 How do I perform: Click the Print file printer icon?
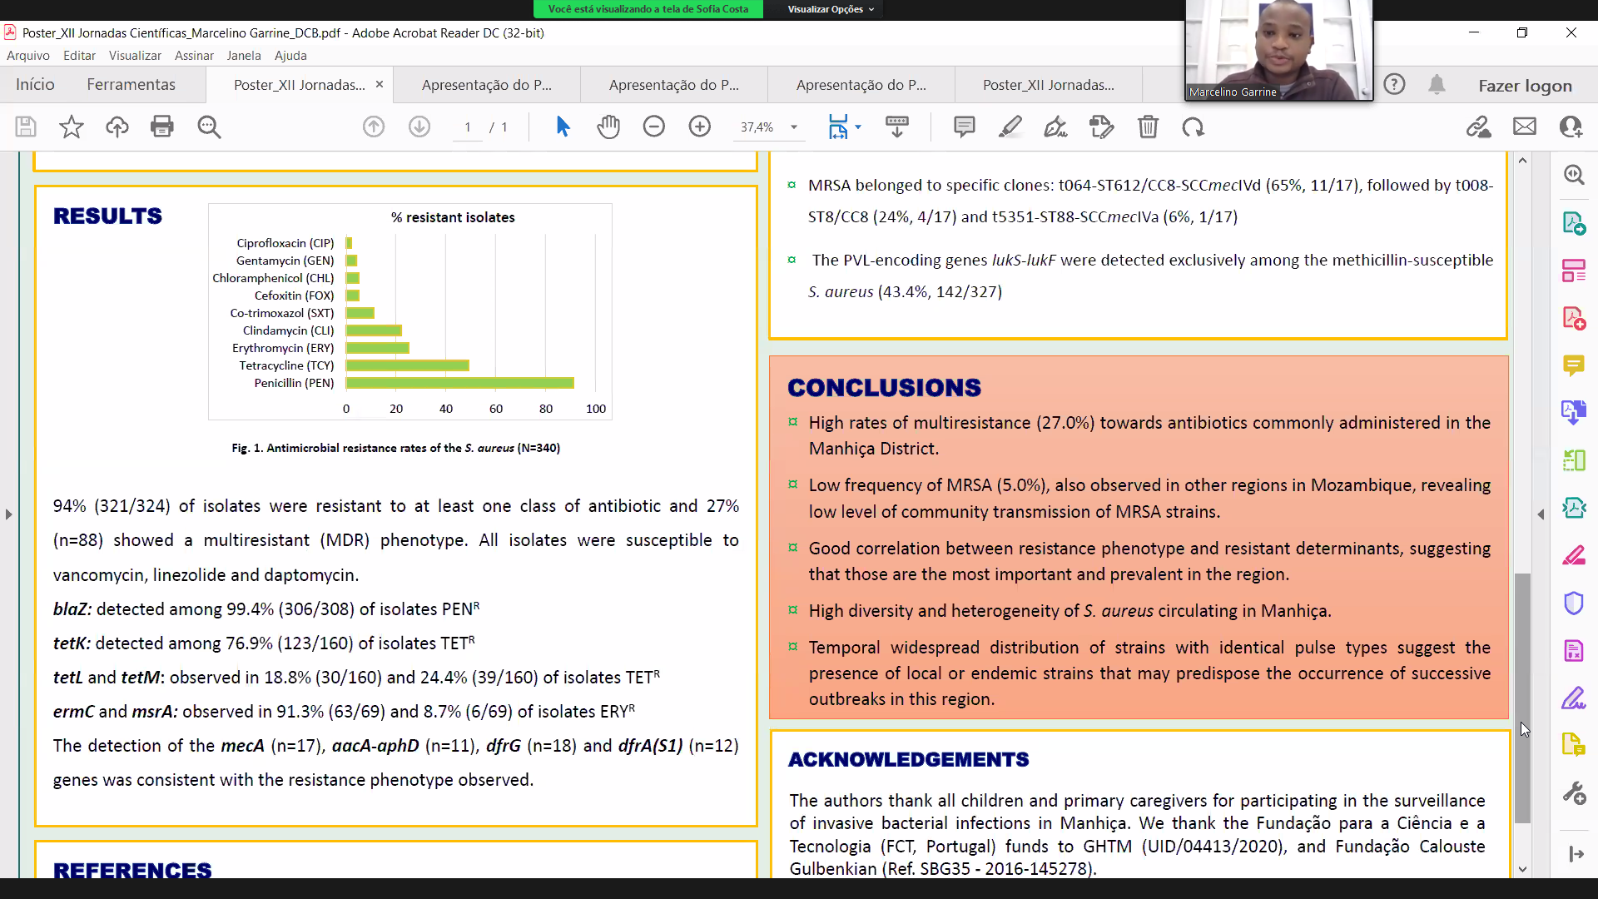(x=161, y=127)
